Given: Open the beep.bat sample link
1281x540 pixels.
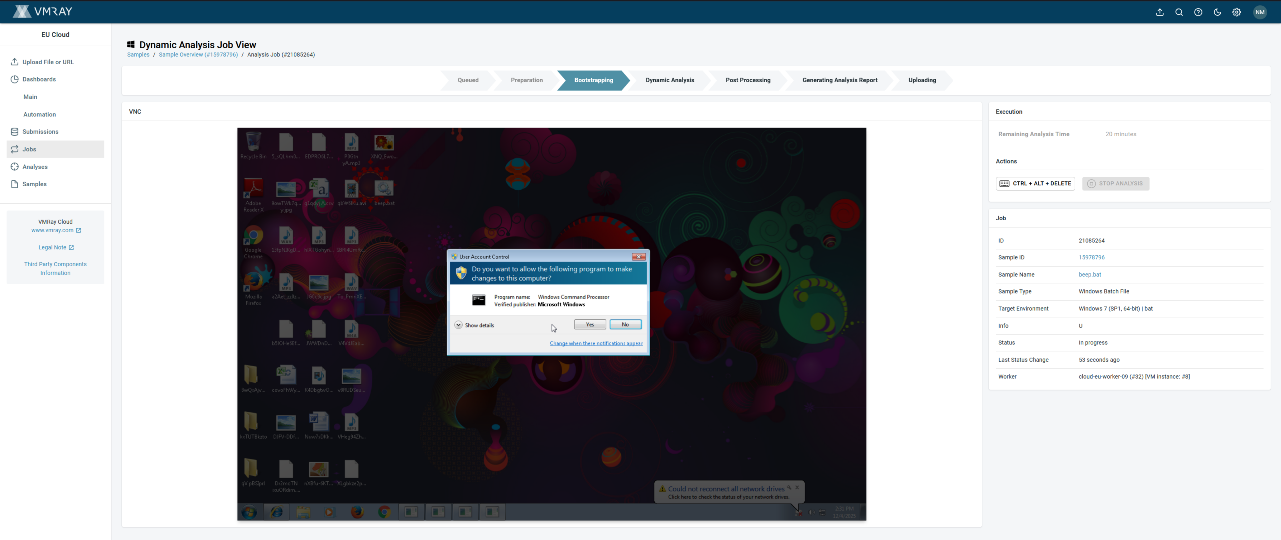Looking at the screenshot, I should coord(1090,274).
